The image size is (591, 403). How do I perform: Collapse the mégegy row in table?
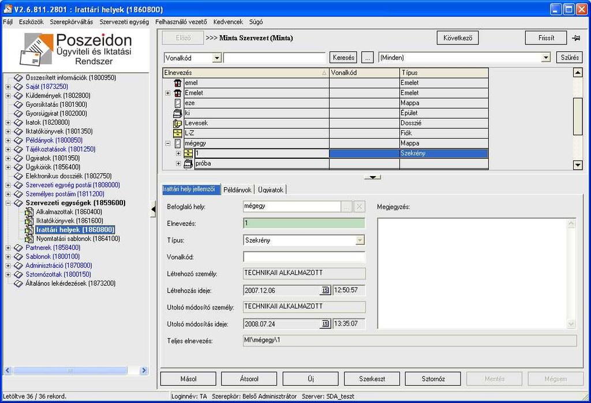168,143
